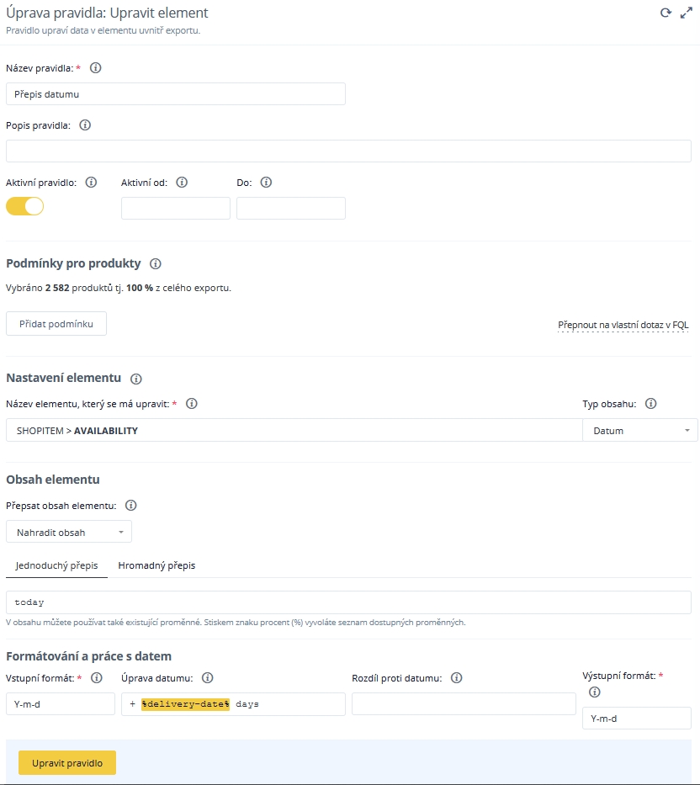Click info icon next to Název pravidla
The width and height of the screenshot is (700, 785).
coord(95,68)
